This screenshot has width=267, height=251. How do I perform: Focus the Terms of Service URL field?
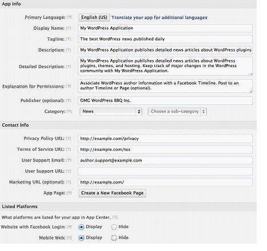pyautogui.click(x=165, y=150)
